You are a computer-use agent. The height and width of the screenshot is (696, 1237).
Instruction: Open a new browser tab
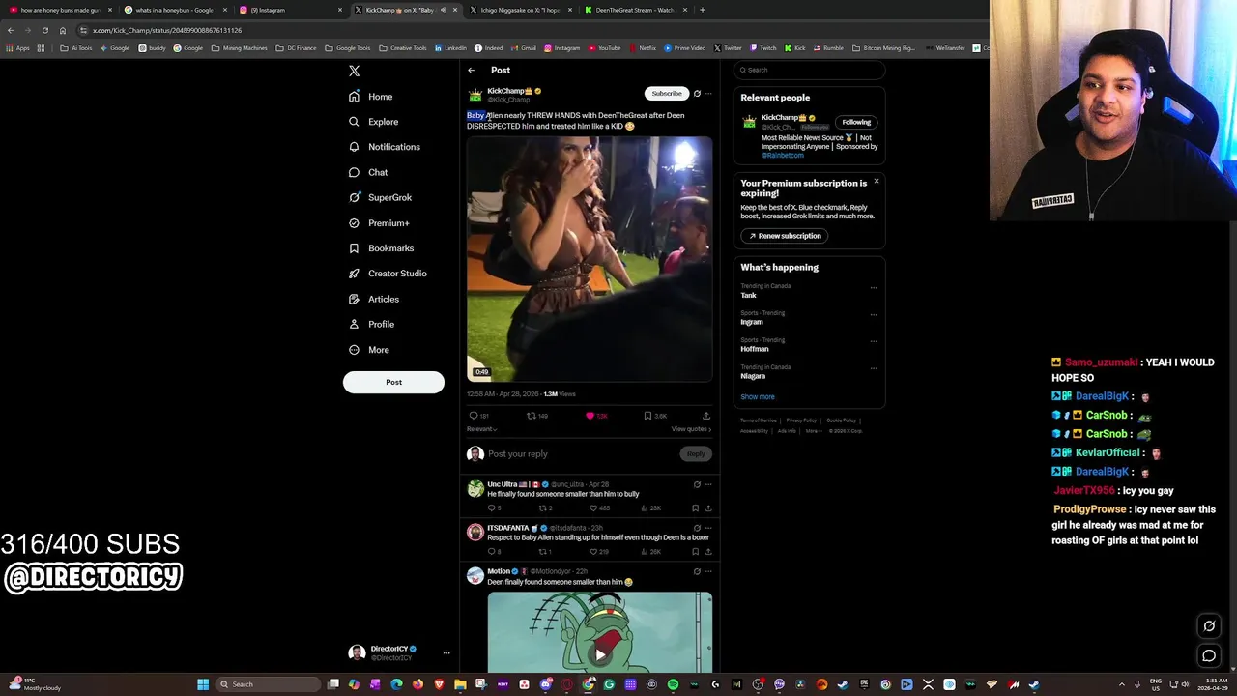point(703,10)
